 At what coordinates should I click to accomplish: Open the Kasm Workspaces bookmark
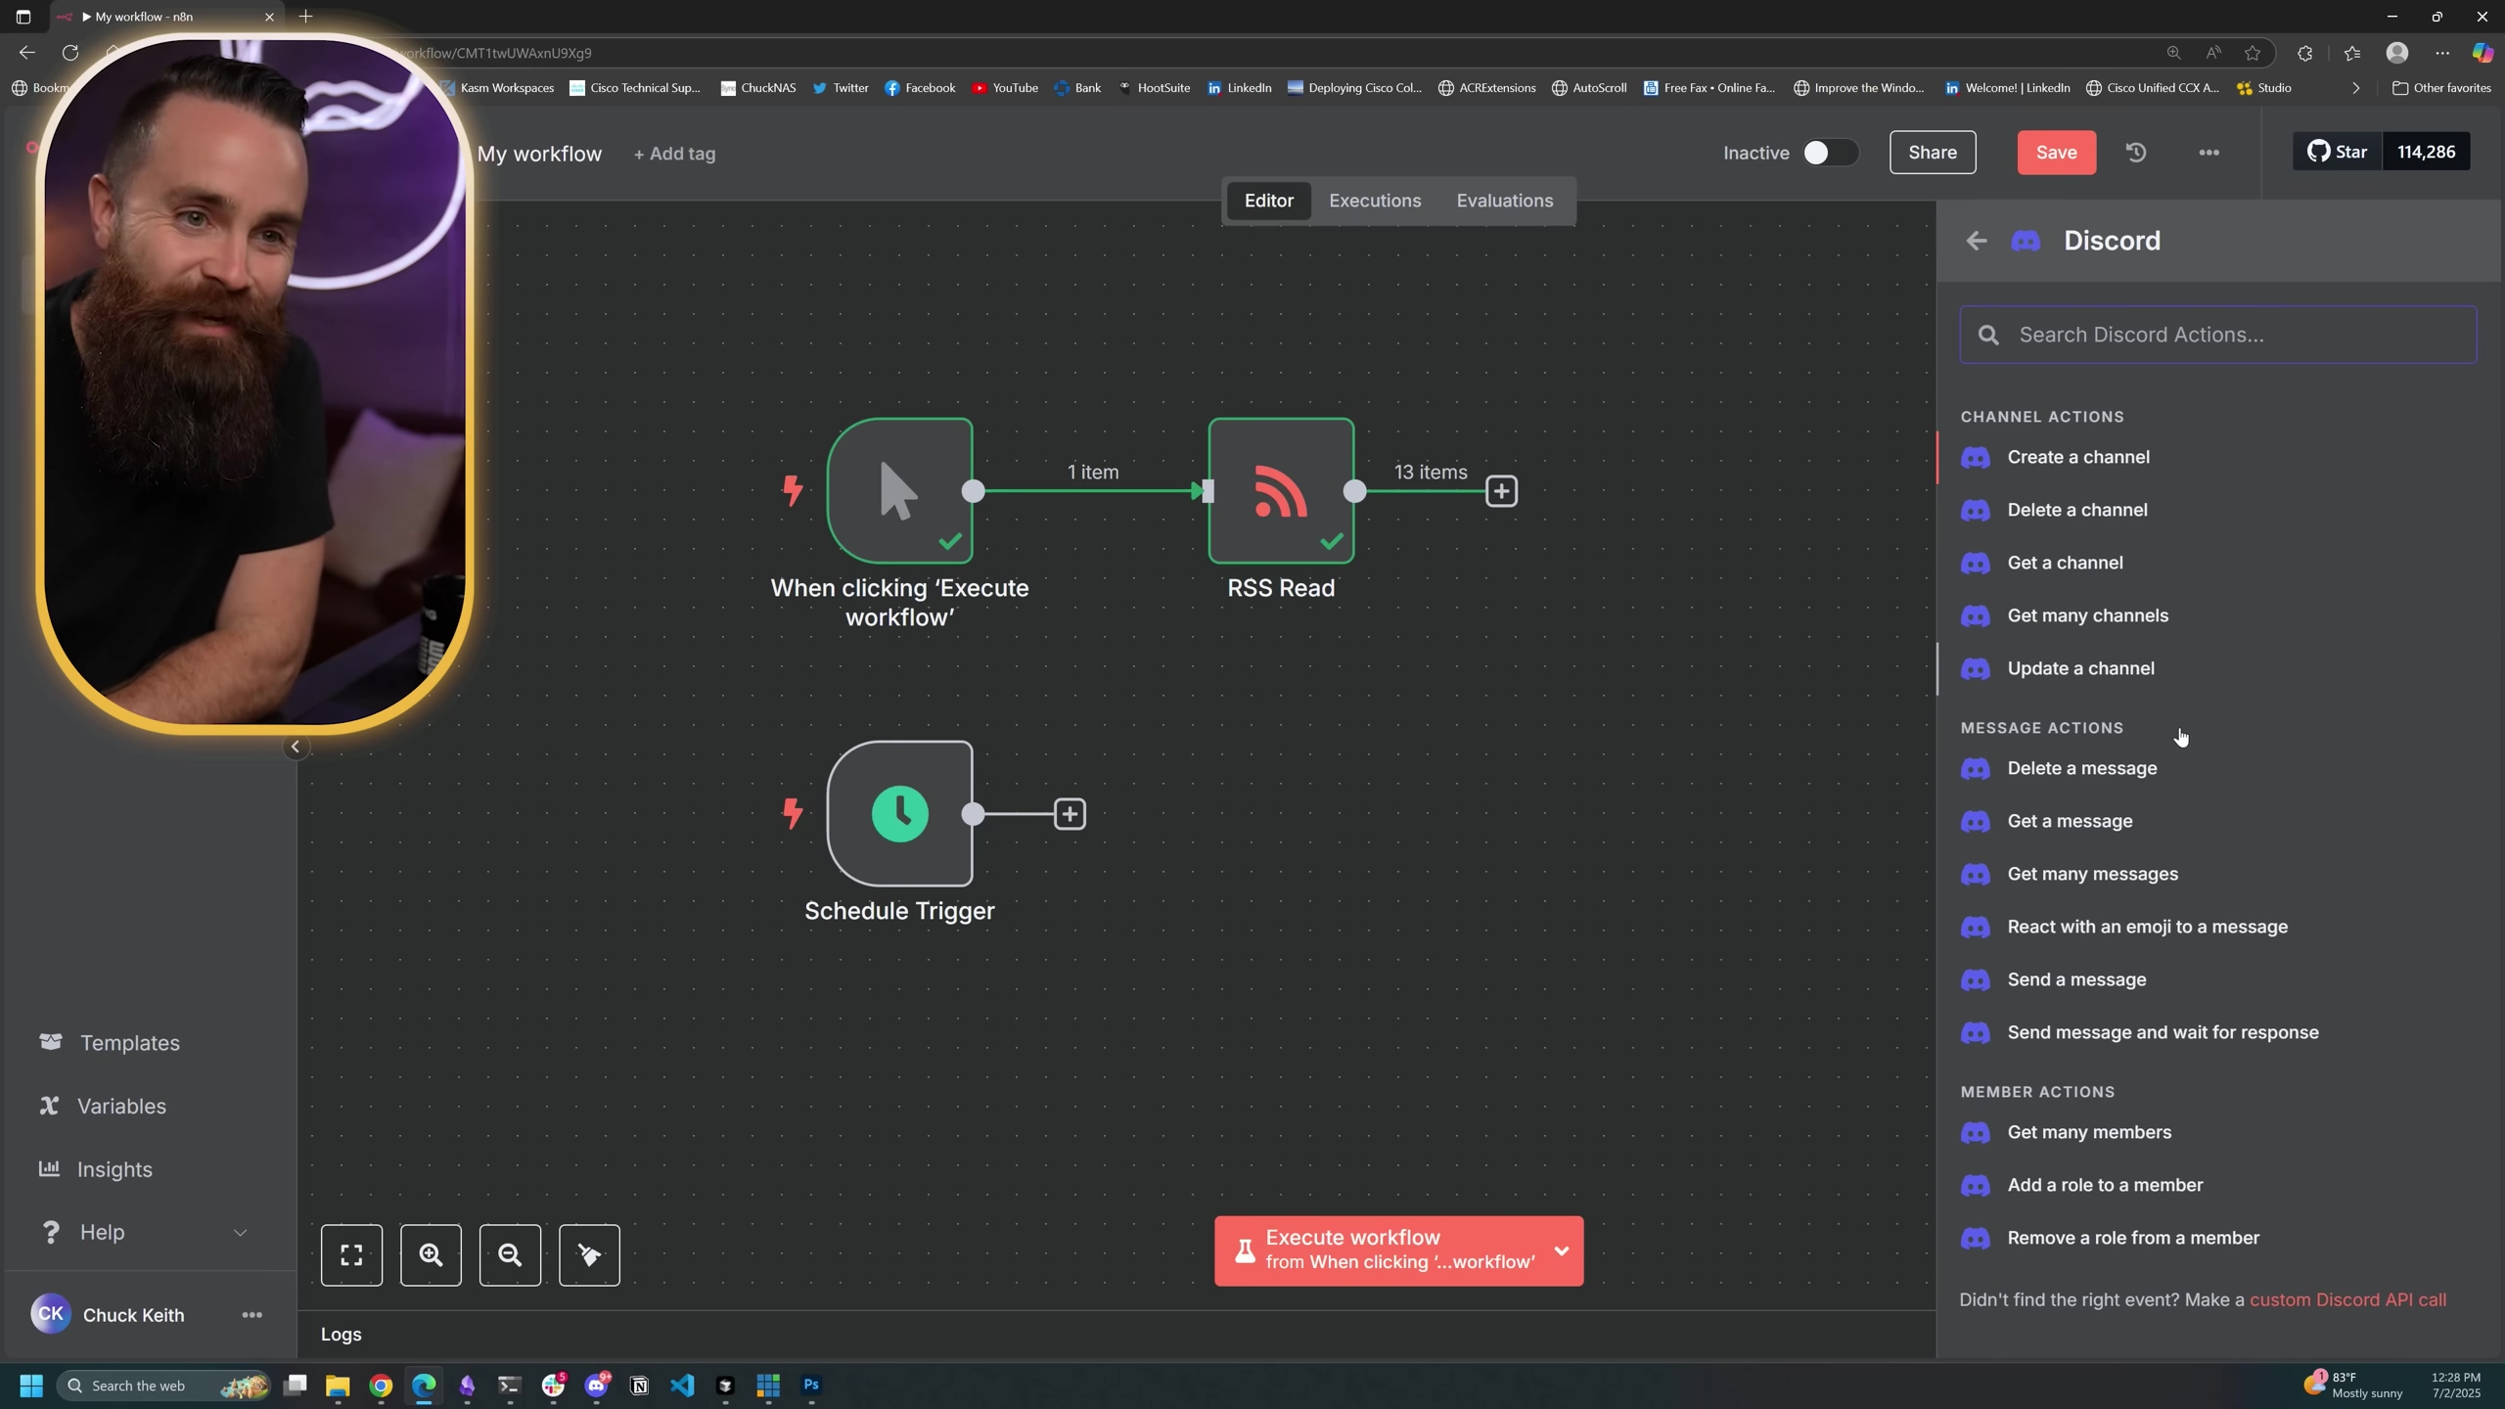[x=497, y=88]
